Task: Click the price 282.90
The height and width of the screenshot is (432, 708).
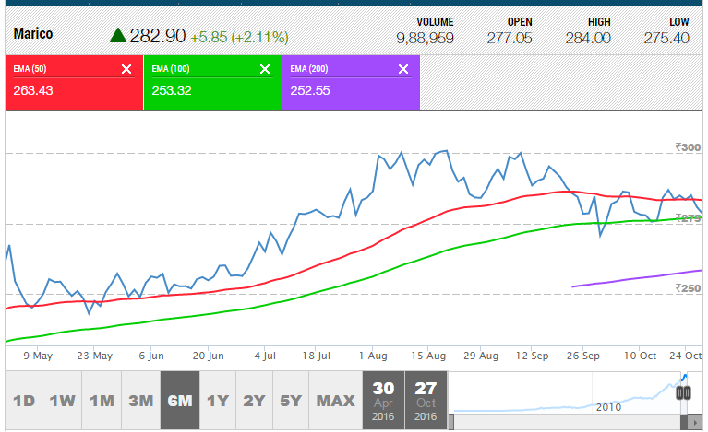Action: 158,36
